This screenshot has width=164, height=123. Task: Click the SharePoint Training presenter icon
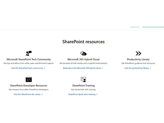pyautogui.click(x=83, y=79)
